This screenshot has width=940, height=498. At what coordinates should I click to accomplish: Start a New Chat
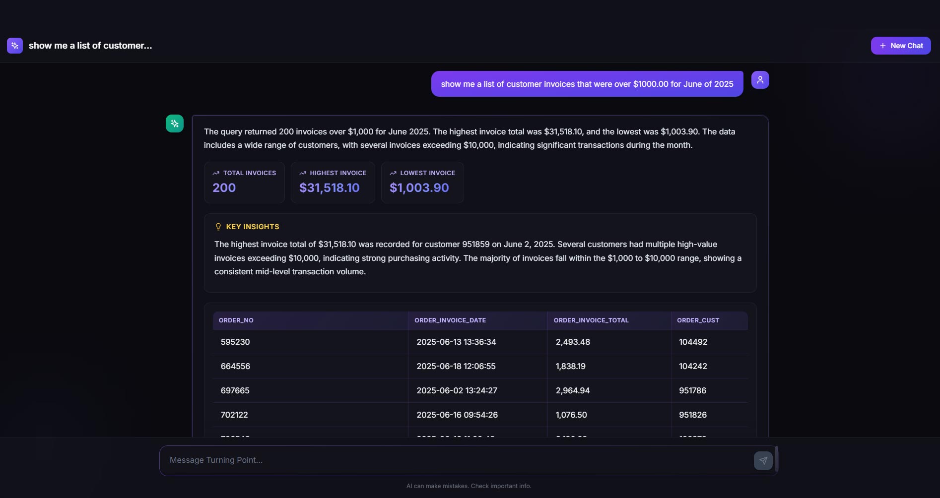pyautogui.click(x=900, y=46)
